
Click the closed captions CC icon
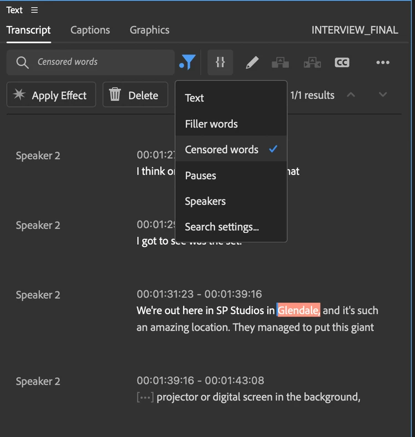[342, 62]
